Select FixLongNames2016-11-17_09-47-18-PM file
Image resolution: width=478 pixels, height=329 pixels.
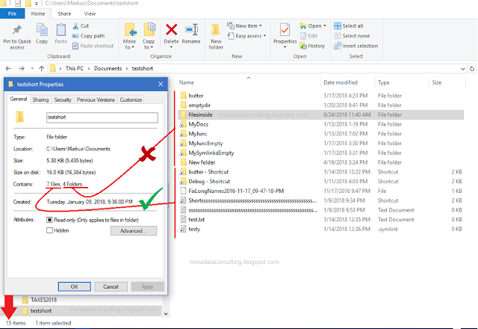click(x=320, y=191)
